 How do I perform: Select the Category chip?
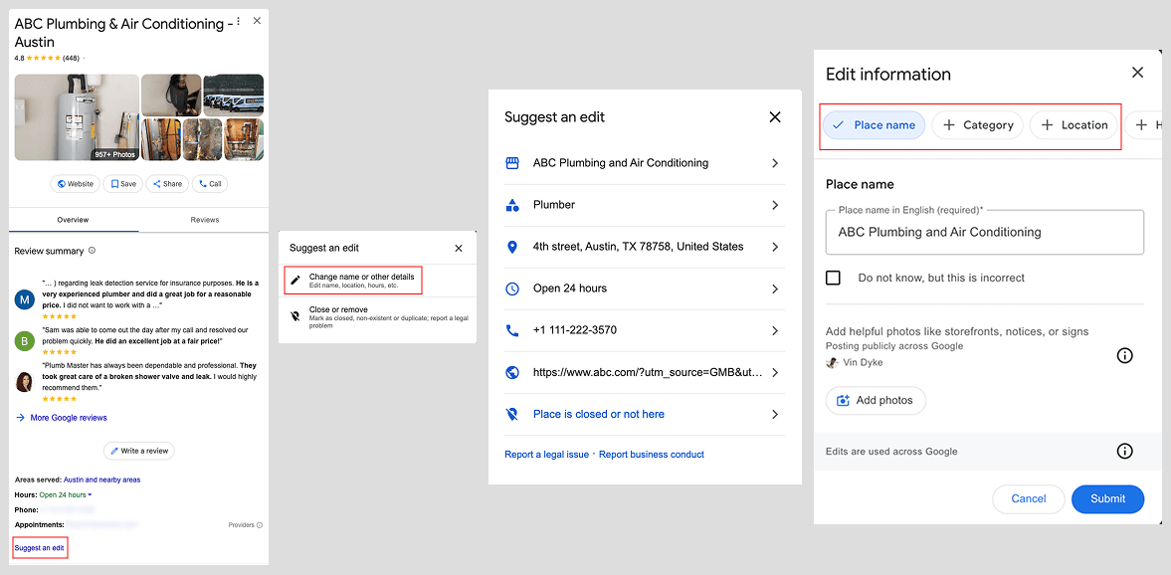click(977, 125)
